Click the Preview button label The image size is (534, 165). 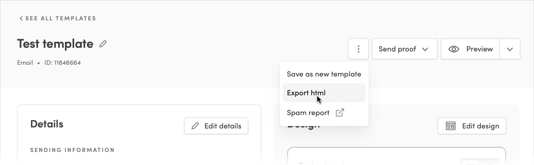479,49
